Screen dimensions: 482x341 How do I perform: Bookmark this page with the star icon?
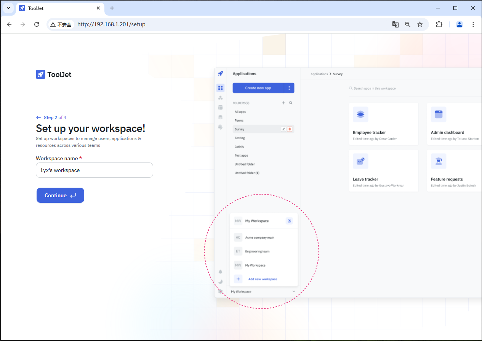[x=420, y=24]
